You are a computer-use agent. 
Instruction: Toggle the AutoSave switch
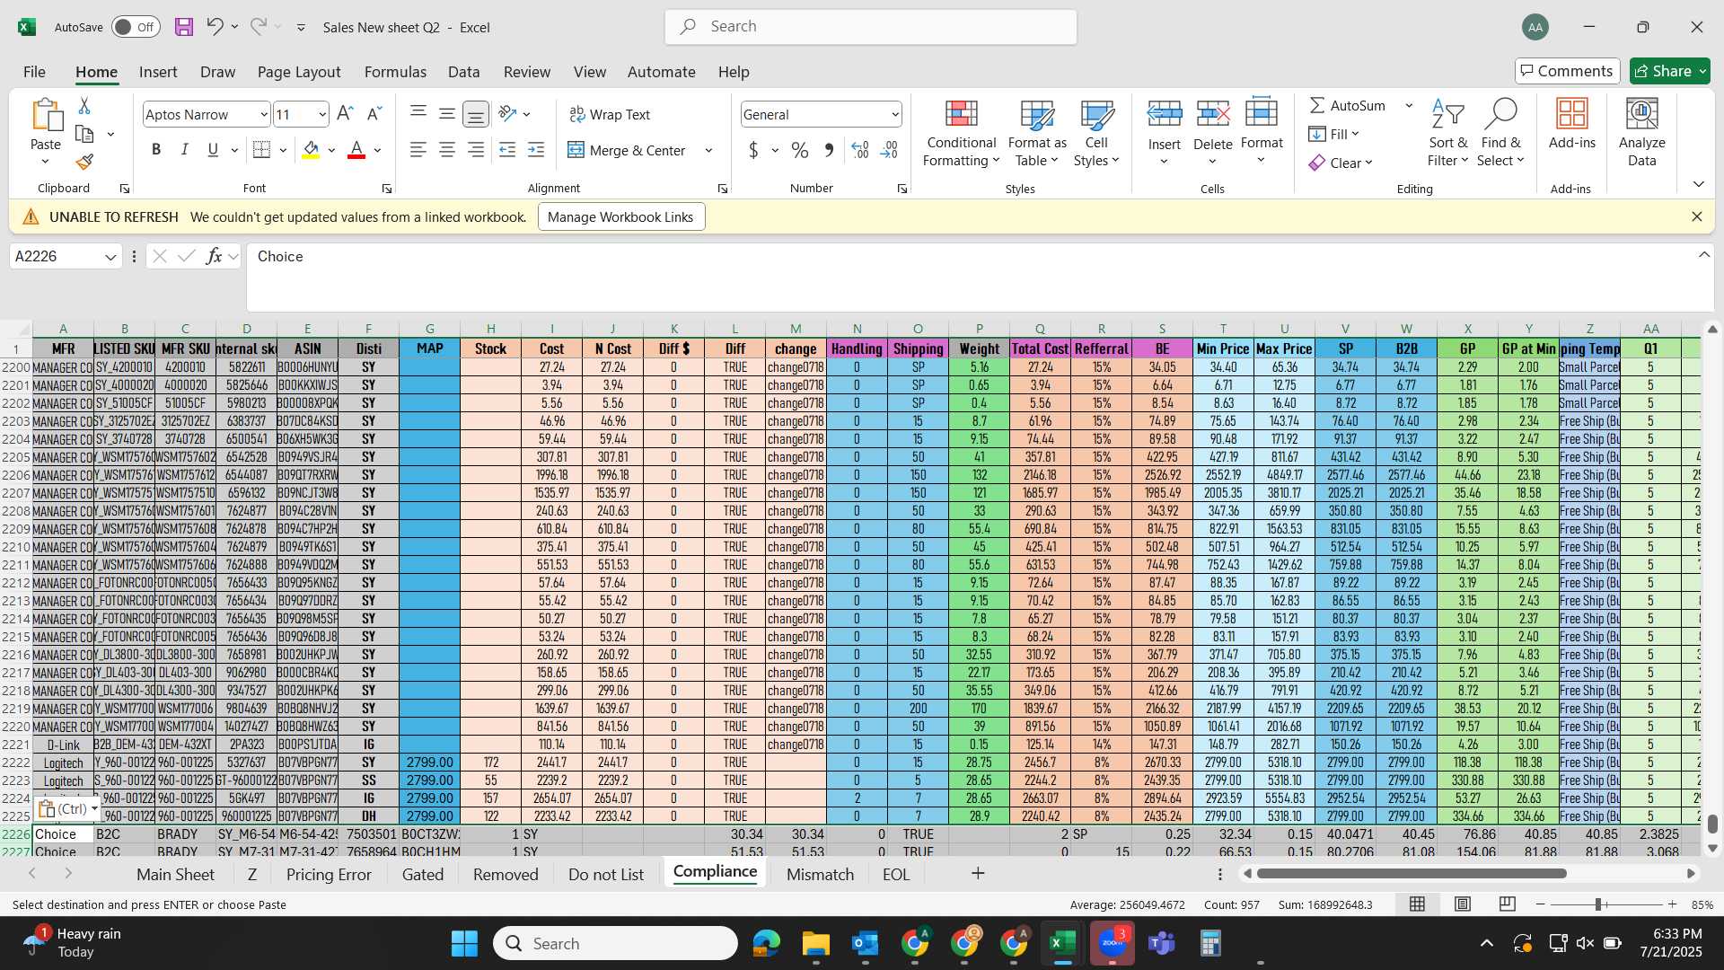(x=136, y=27)
